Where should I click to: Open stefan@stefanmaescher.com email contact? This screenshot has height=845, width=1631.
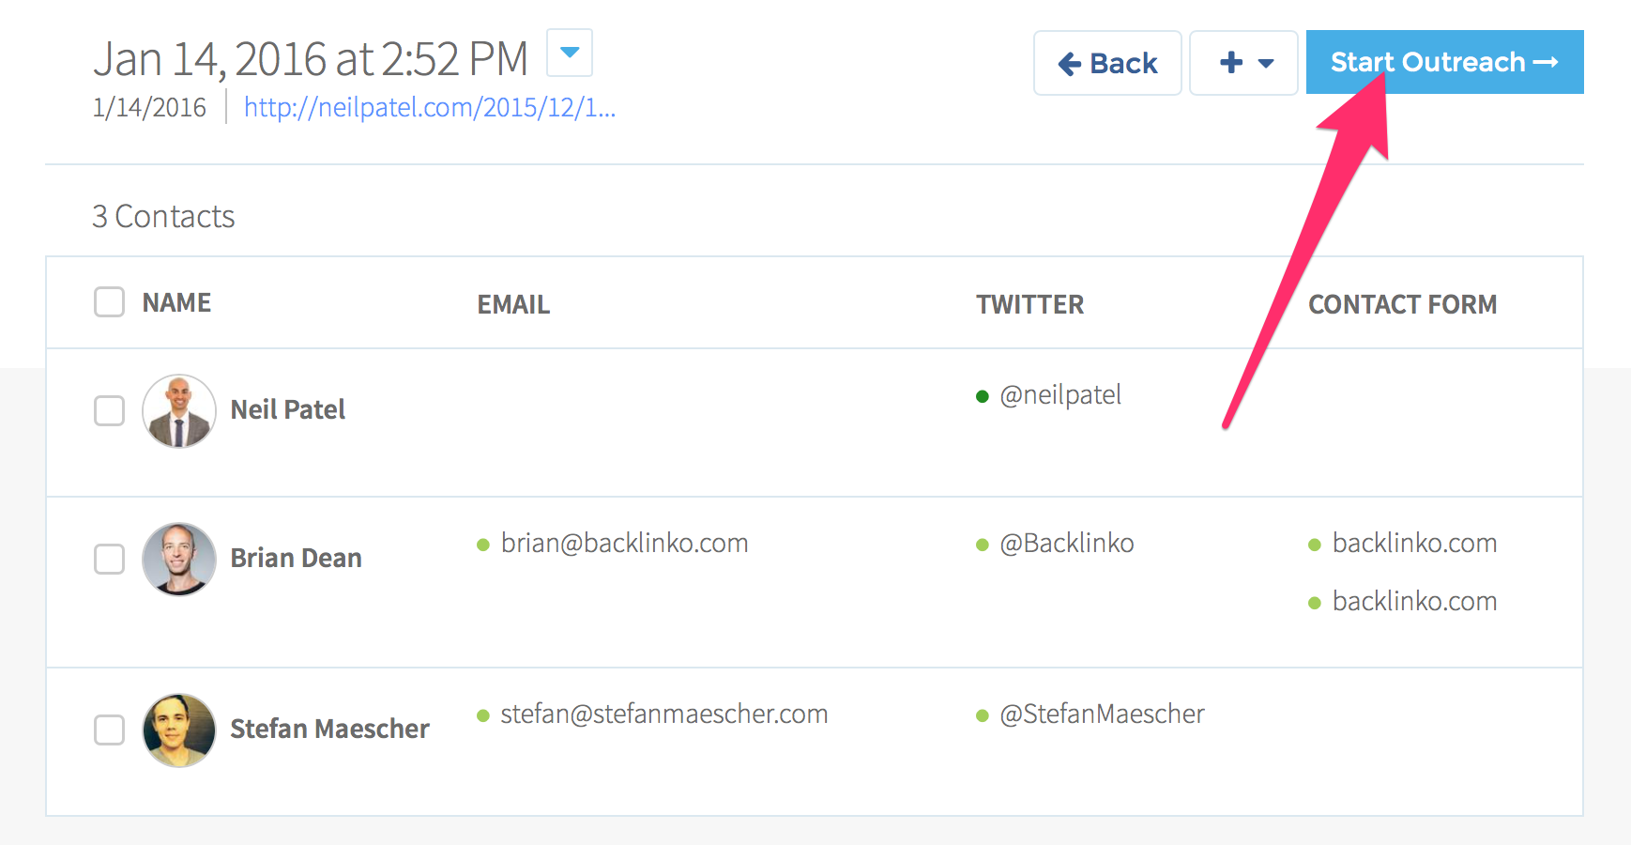tap(664, 714)
